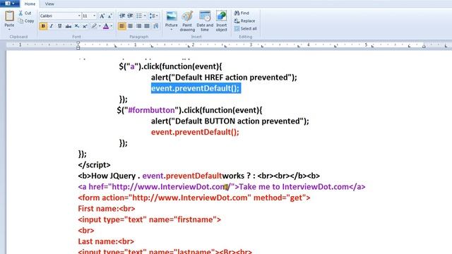Toggle bold formatting
Image resolution: width=452 pixels, height=254 pixels.
43,26
